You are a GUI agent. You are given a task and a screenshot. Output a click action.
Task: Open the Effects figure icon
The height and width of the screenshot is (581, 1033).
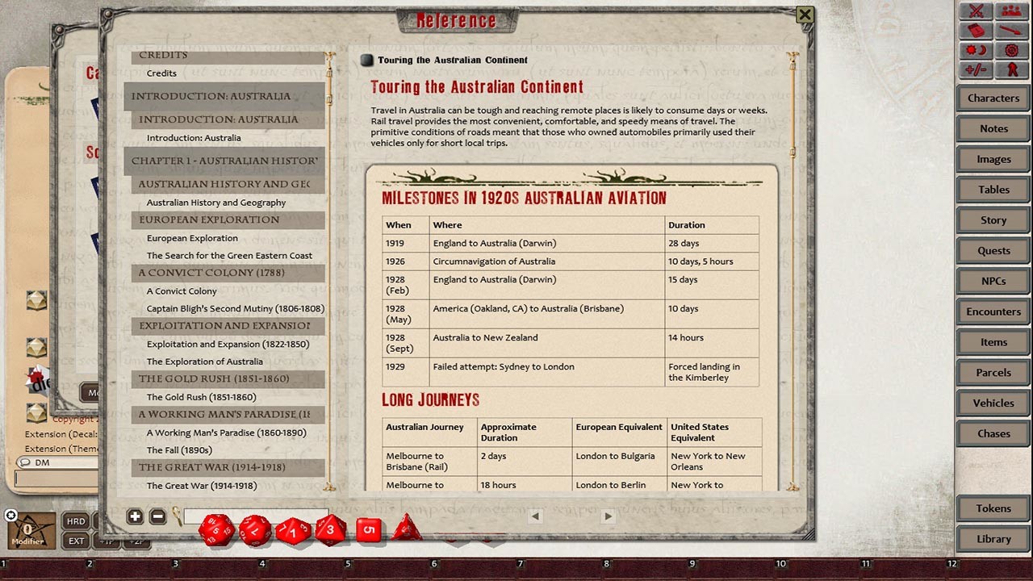1010,70
